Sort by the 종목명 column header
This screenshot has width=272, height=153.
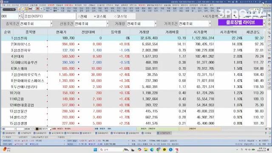coord(31,32)
